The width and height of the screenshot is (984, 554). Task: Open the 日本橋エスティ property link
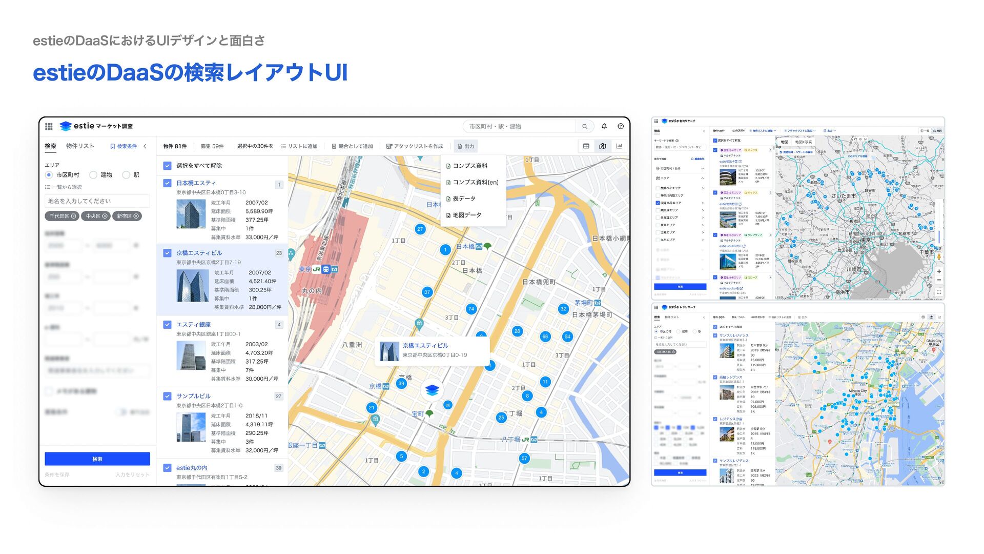click(x=196, y=183)
